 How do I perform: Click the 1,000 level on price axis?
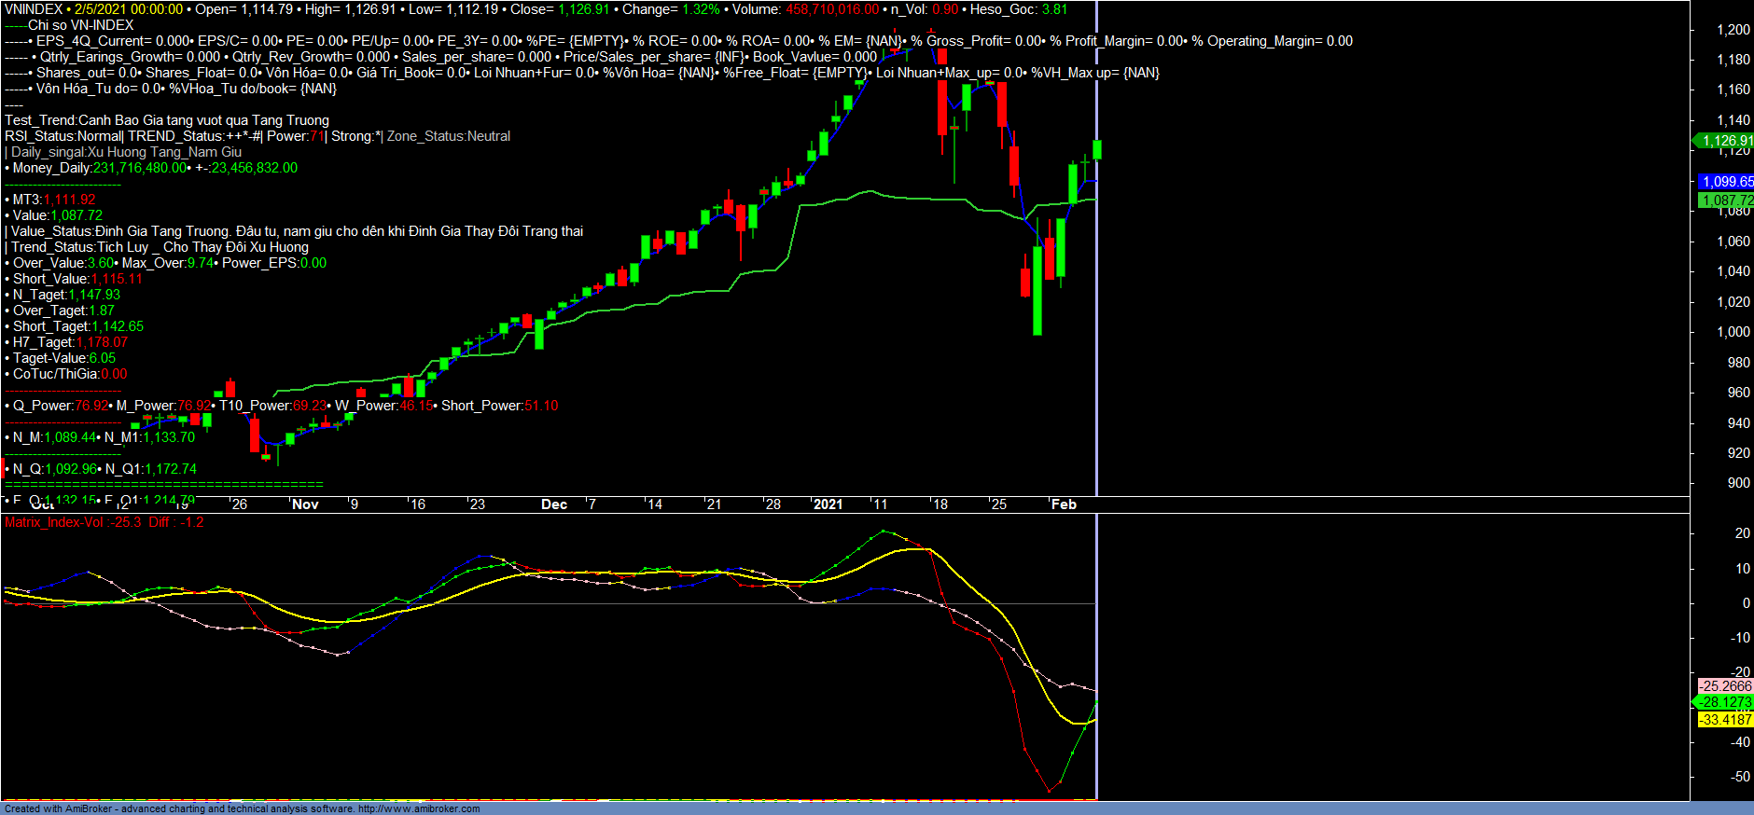1733,332
